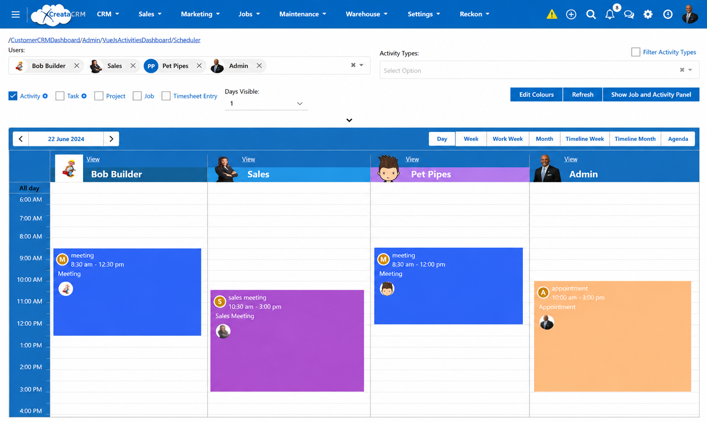This screenshot has height=422, width=707.
Task: Click View link above Bob Builder
Action: pyautogui.click(x=93, y=159)
